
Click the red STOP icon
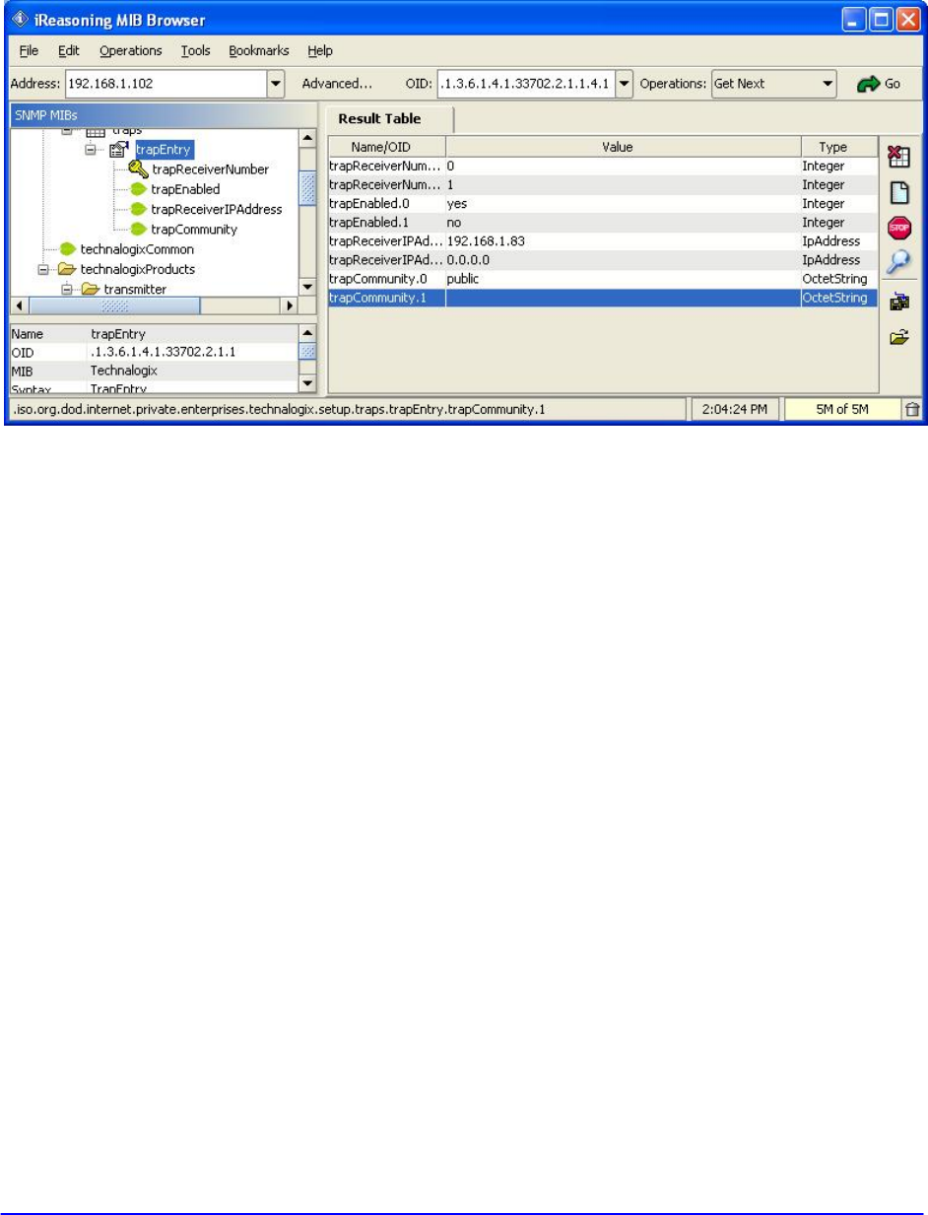pyautogui.click(x=897, y=227)
